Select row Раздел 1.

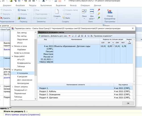pos(85,88)
